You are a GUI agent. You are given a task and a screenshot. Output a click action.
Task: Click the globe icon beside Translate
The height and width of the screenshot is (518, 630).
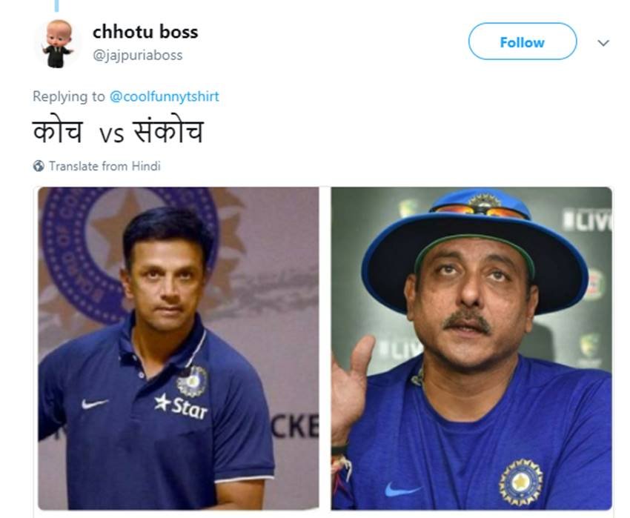pos(39,166)
